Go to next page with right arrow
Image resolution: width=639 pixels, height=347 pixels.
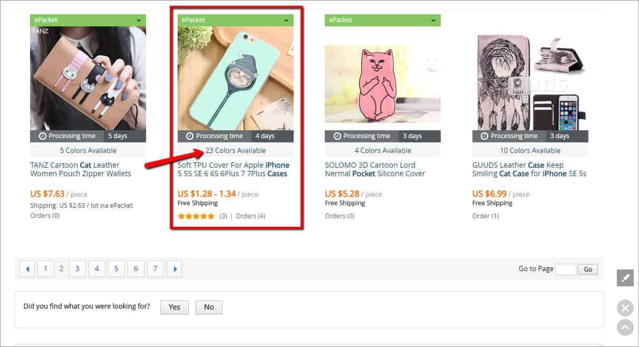(175, 269)
